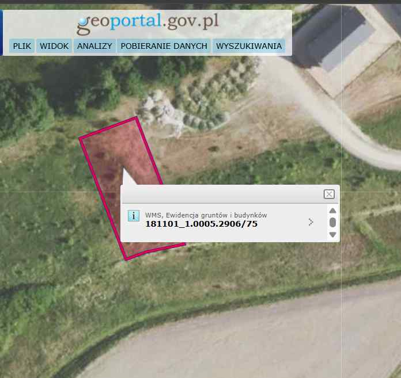Click the blue info icon in popup
Image resolution: width=401 pixels, height=378 pixels.
[134, 216]
